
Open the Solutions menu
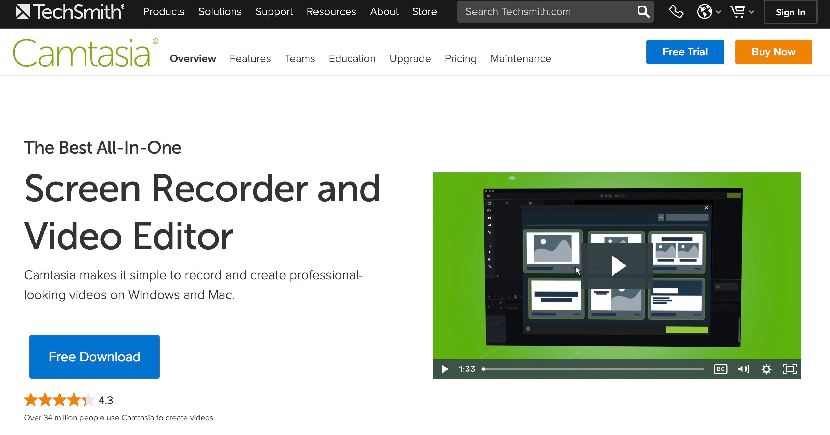tap(220, 12)
